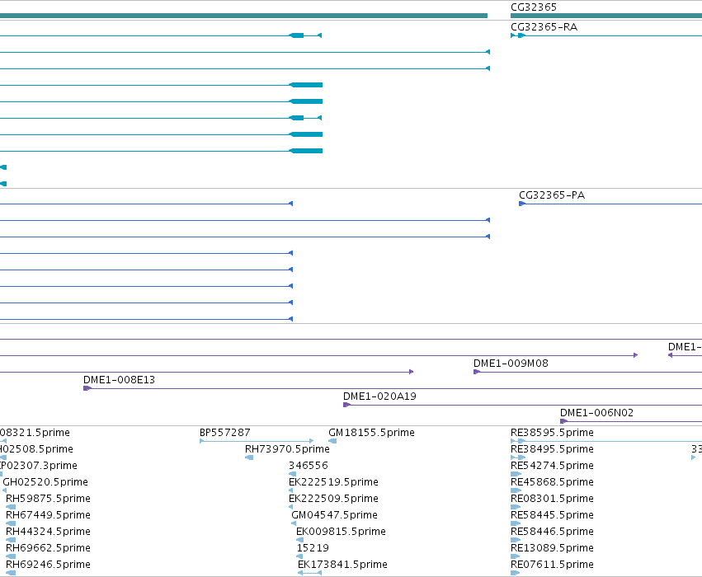This screenshot has width=702, height=577.
Task: Click the RE08301.5prime EST label
Action: 552,498
